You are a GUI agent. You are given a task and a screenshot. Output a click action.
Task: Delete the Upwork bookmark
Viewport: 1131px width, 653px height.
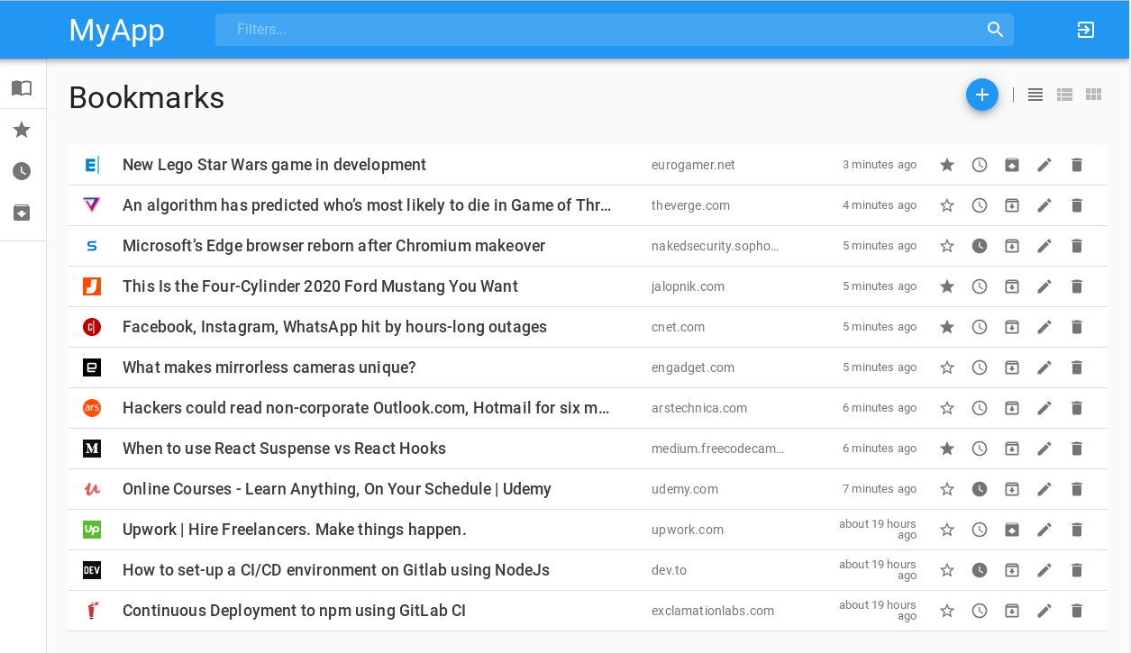[x=1076, y=530]
